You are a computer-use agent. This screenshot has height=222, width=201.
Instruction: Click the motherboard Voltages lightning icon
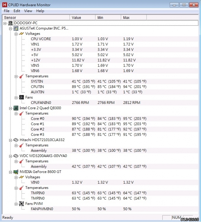21,34
